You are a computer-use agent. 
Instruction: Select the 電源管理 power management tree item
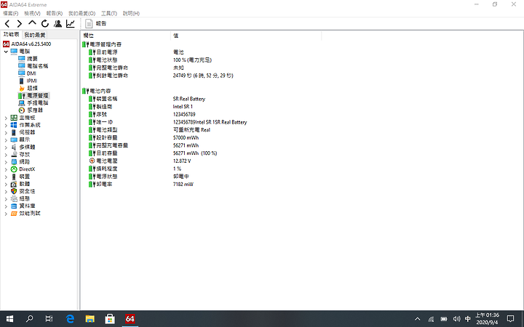pos(33,95)
